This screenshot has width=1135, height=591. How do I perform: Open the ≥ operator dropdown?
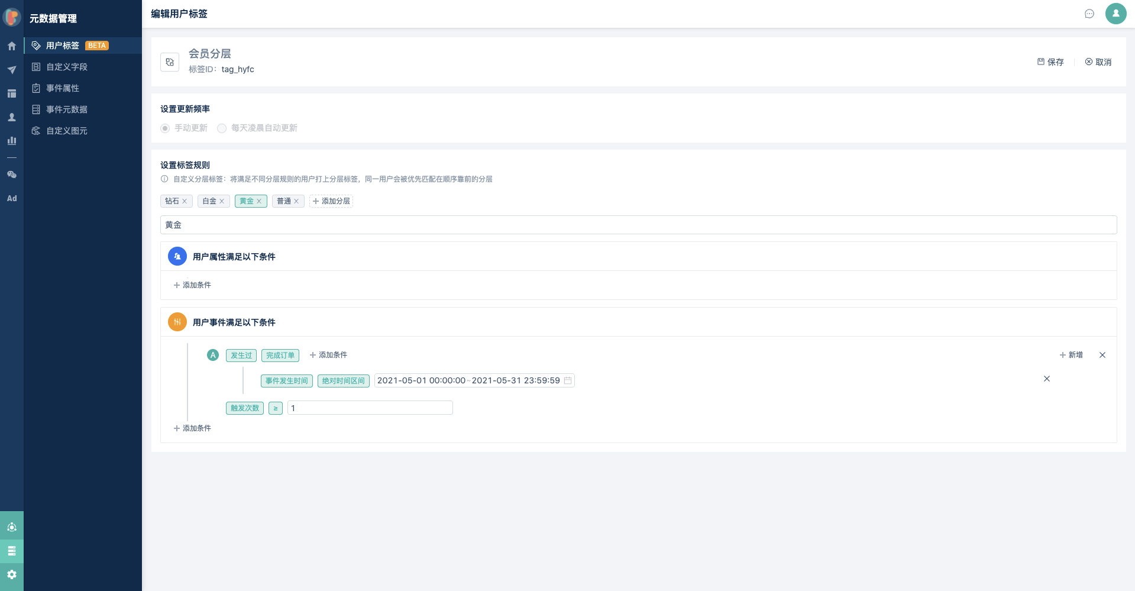point(276,408)
